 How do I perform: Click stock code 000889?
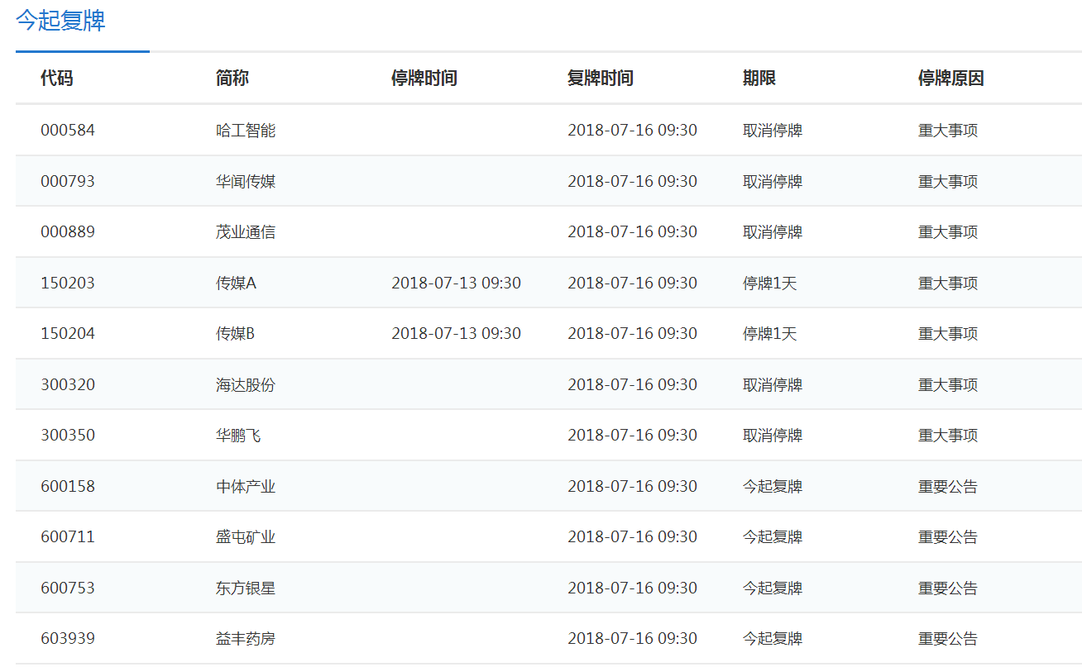coord(68,232)
